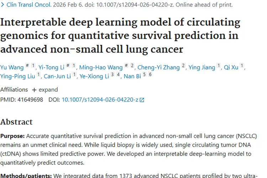Click affiliation badge 2 after Ming-Hao Wang

click(132, 66)
